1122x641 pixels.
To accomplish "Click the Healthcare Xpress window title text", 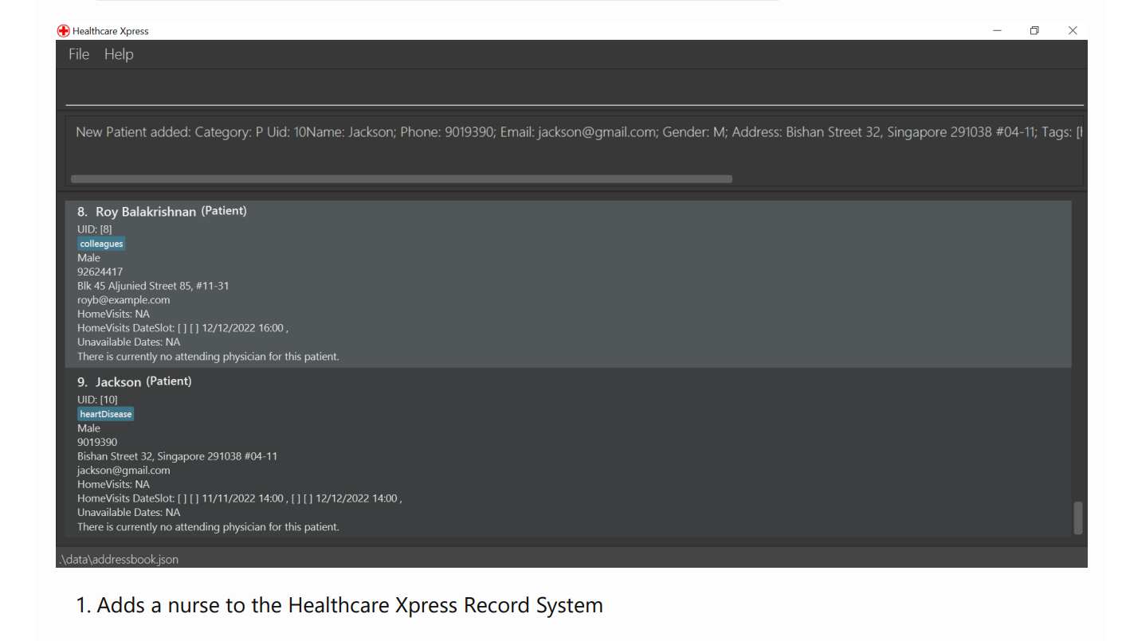I will pos(110,31).
